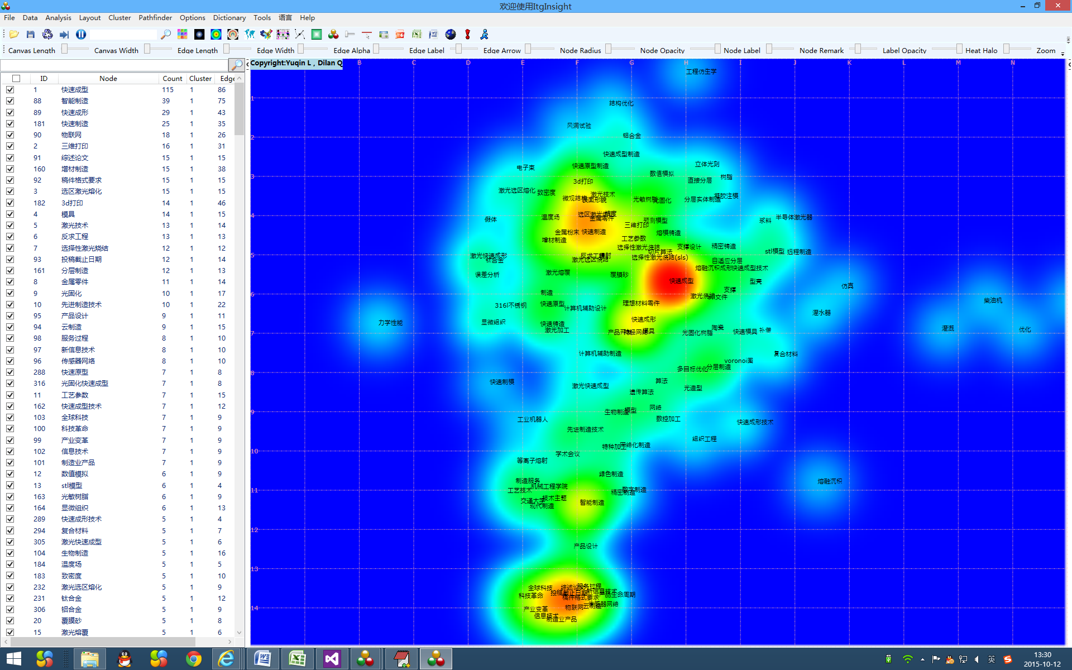Select the heat map rainbow circle icon

pyautogui.click(x=216, y=35)
